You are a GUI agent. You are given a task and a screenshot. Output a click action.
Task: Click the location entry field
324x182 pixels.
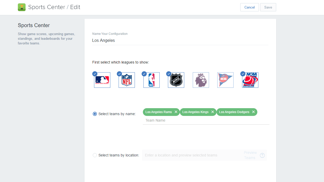(x=192, y=155)
